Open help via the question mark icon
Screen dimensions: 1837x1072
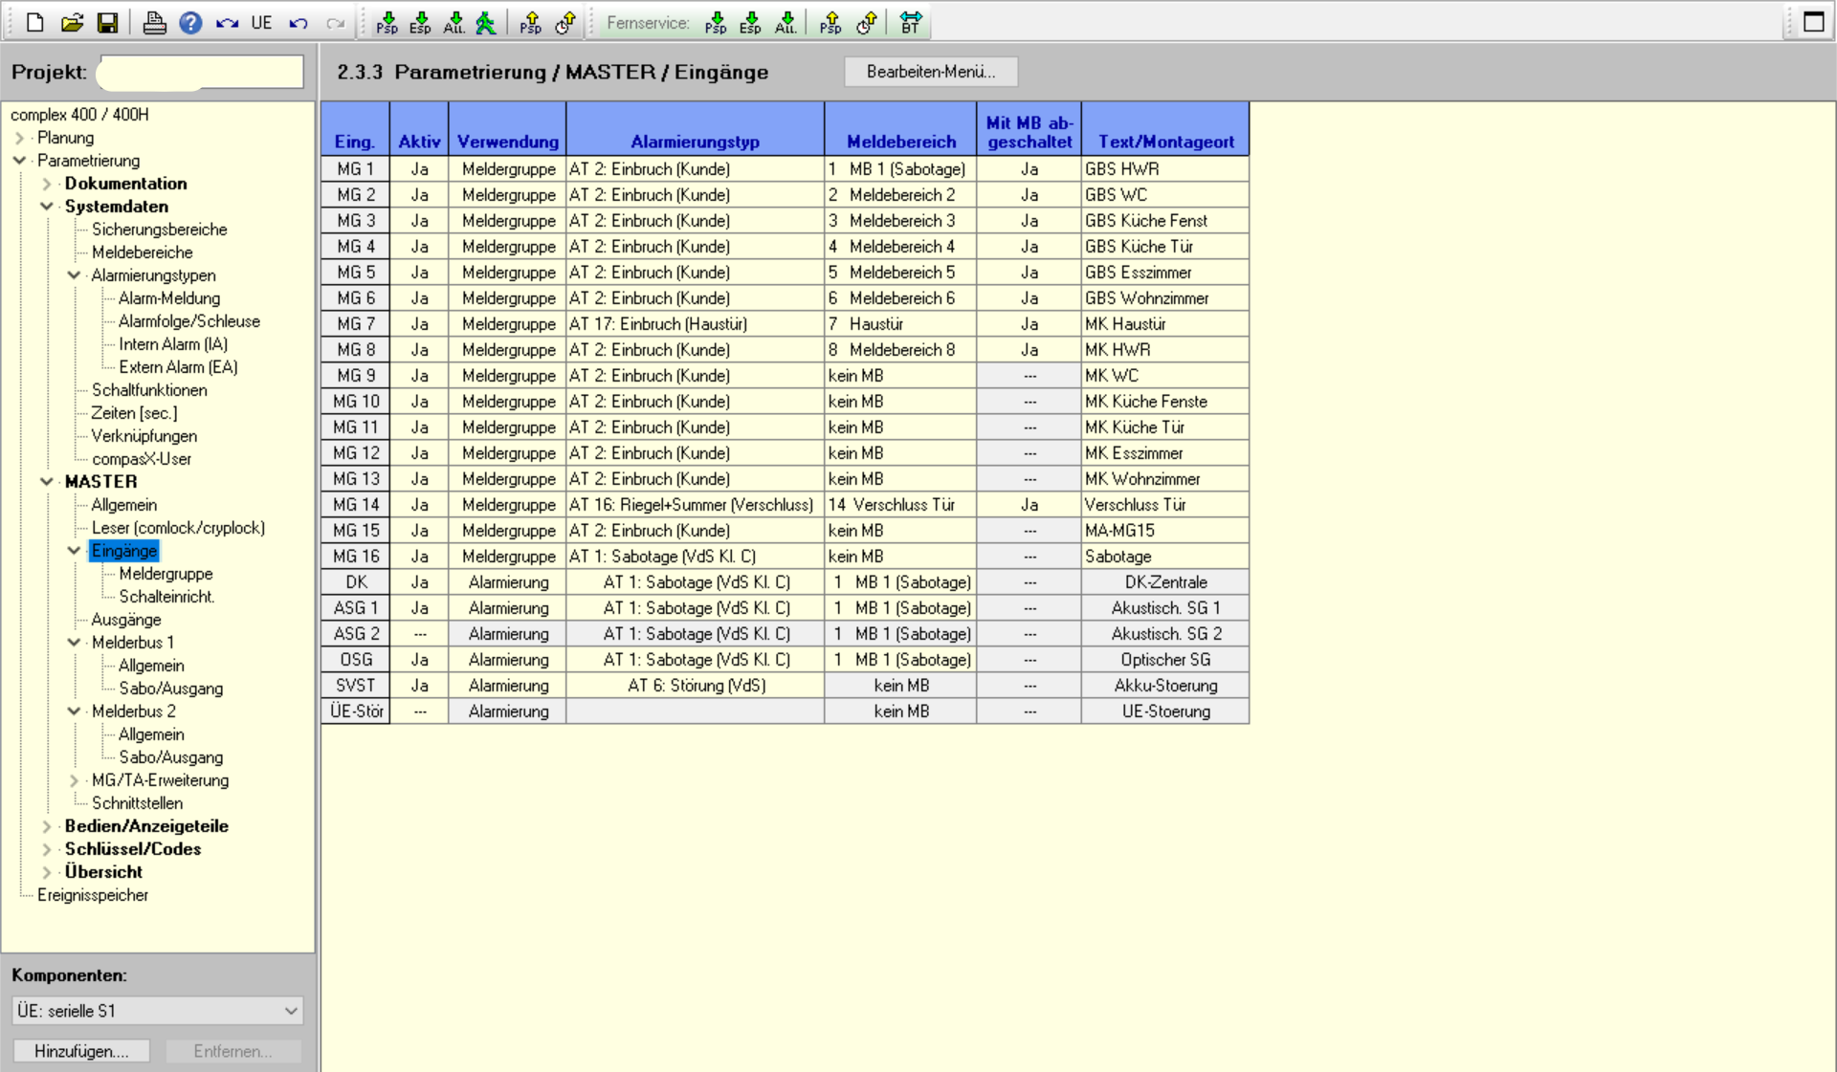point(190,22)
